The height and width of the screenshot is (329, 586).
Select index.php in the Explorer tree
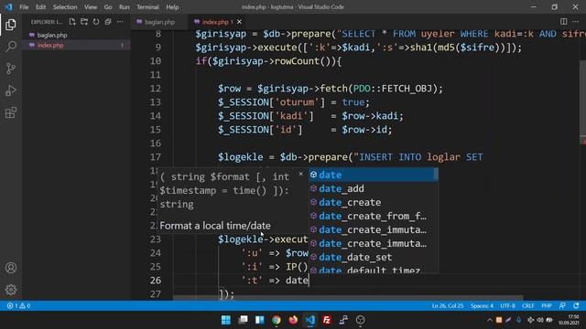click(76, 46)
